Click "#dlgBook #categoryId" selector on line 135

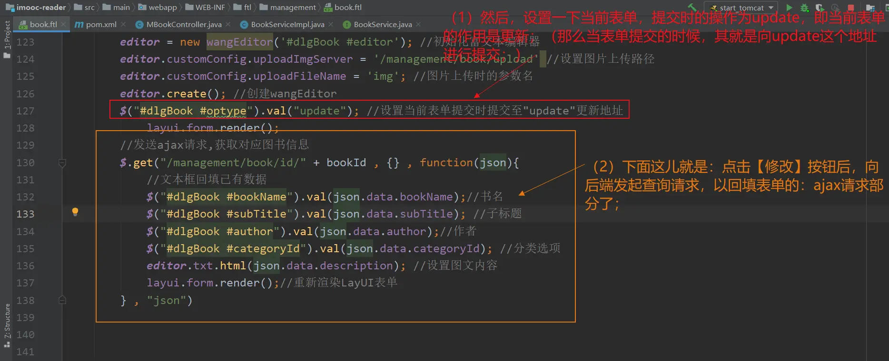click(233, 249)
